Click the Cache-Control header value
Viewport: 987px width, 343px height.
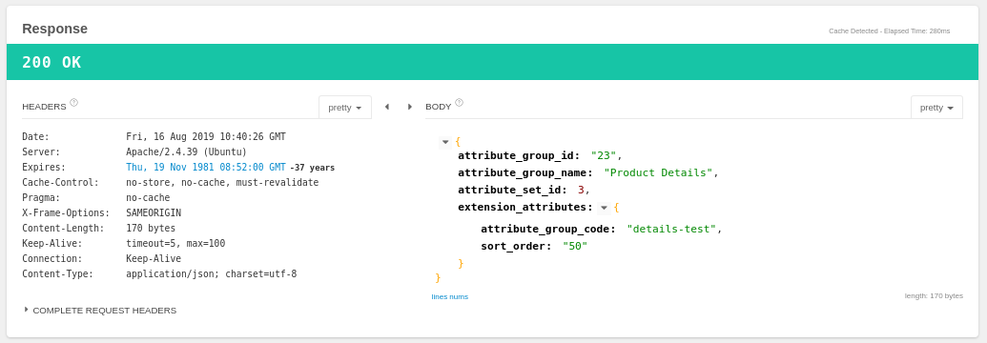[222, 183]
